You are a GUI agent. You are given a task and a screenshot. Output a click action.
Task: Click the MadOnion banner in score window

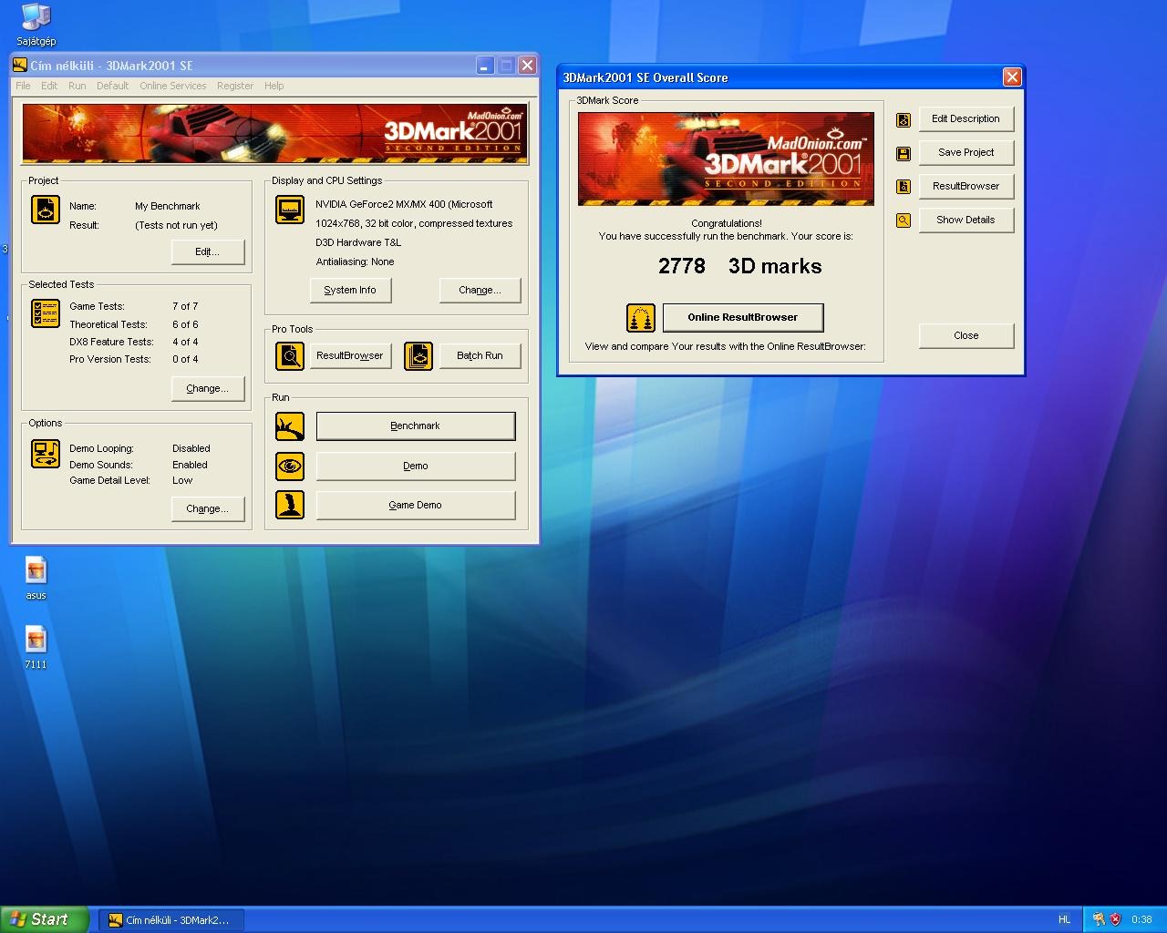pos(726,159)
